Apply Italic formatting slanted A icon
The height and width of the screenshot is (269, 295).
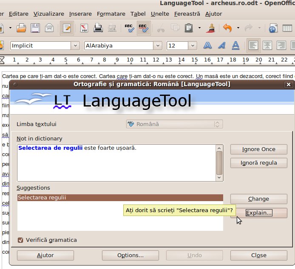(221, 45)
